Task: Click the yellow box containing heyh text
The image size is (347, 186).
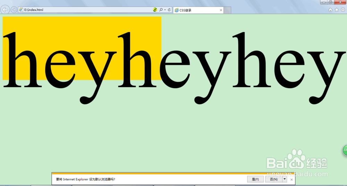Action: pyautogui.click(x=82, y=48)
